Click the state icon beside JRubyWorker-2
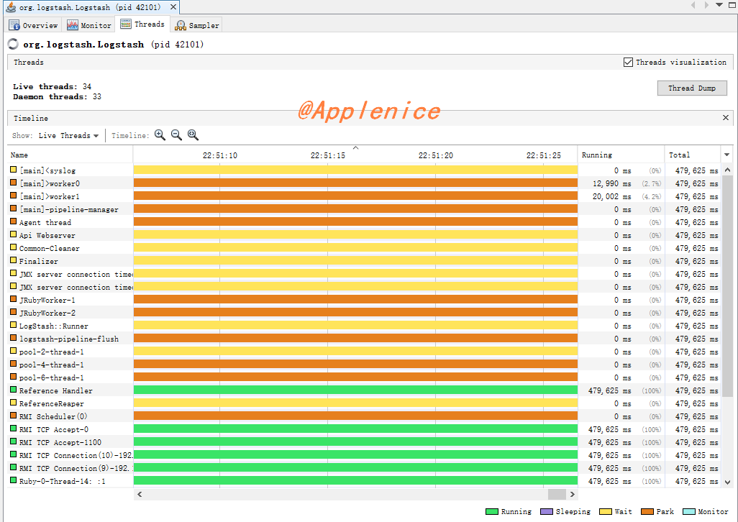 [x=14, y=312]
